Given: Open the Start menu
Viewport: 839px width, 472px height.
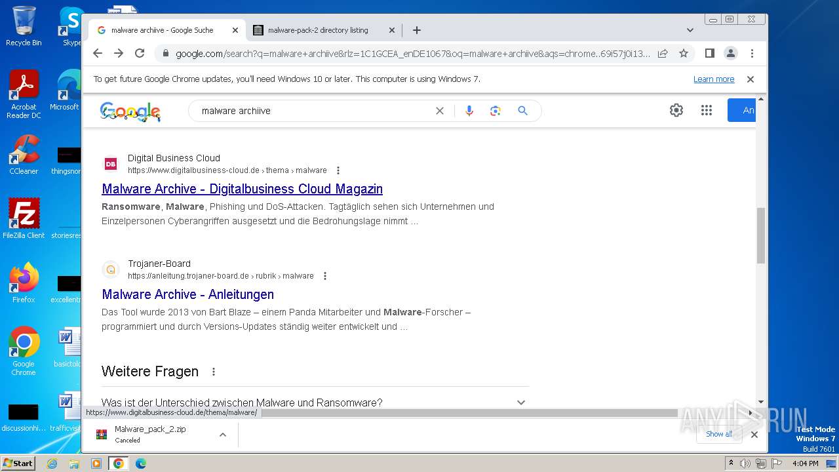Looking at the screenshot, I should [18, 463].
